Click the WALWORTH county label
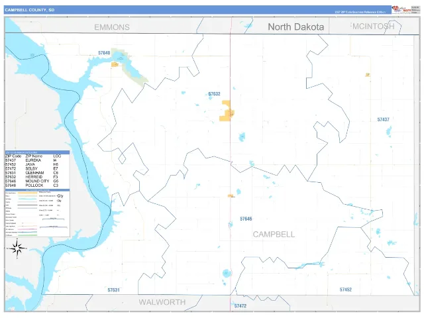Screen dimensions: 424x318 162,302
